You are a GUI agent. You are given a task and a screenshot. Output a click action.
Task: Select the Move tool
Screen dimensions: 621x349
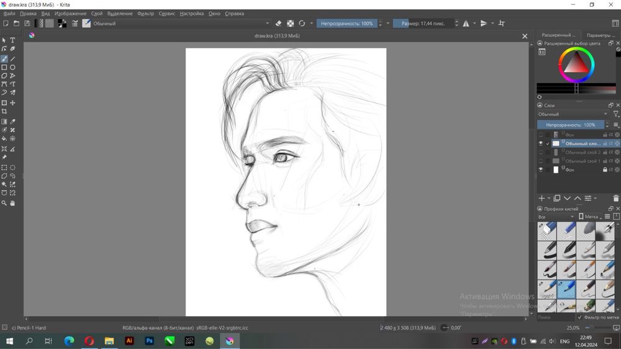click(x=12, y=103)
